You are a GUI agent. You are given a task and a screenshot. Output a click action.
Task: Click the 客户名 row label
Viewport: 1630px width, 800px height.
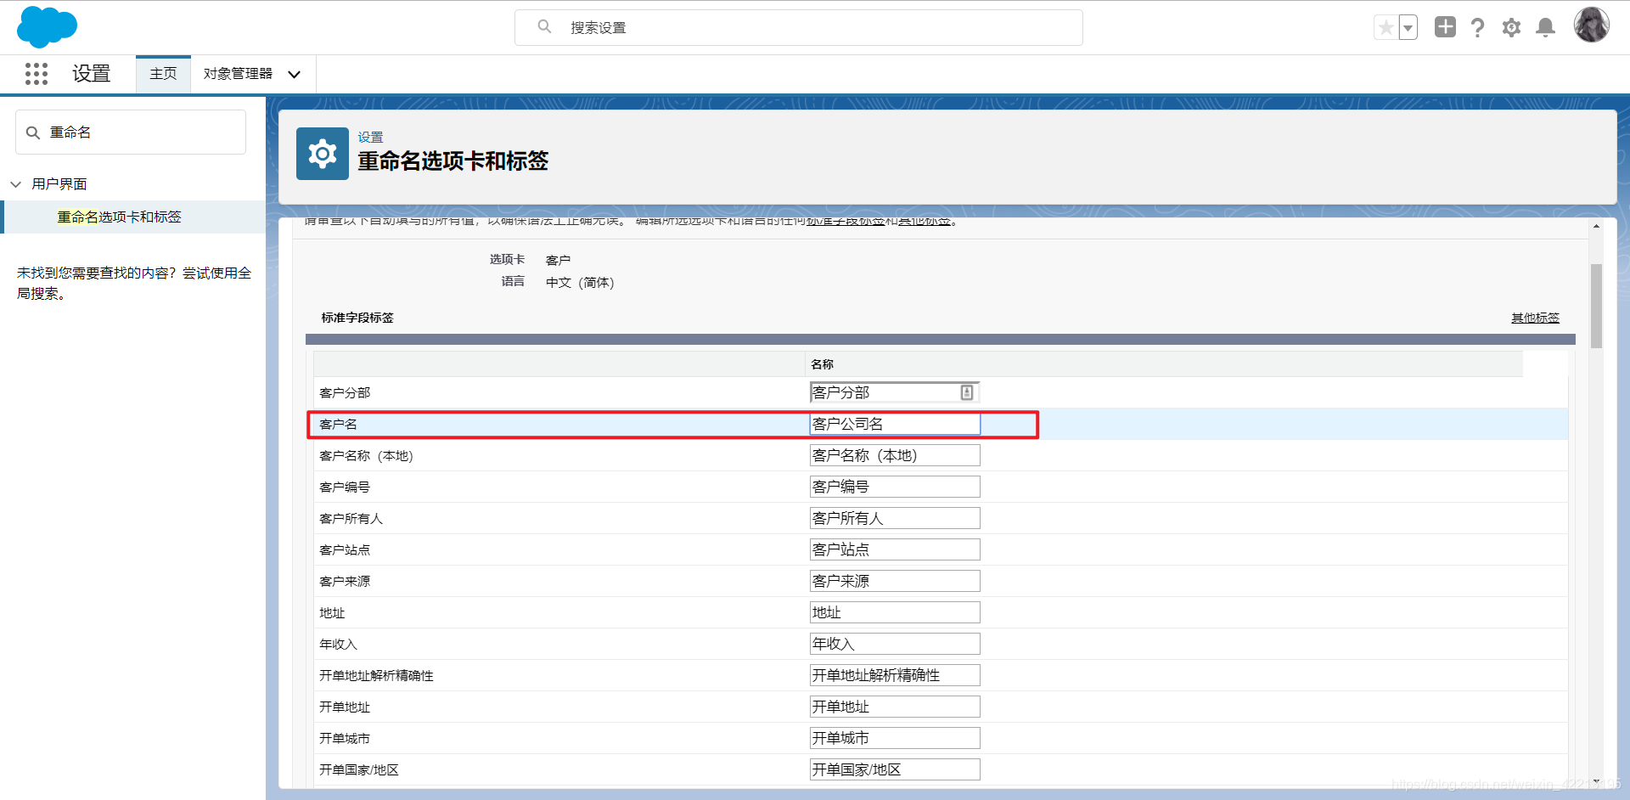(338, 424)
